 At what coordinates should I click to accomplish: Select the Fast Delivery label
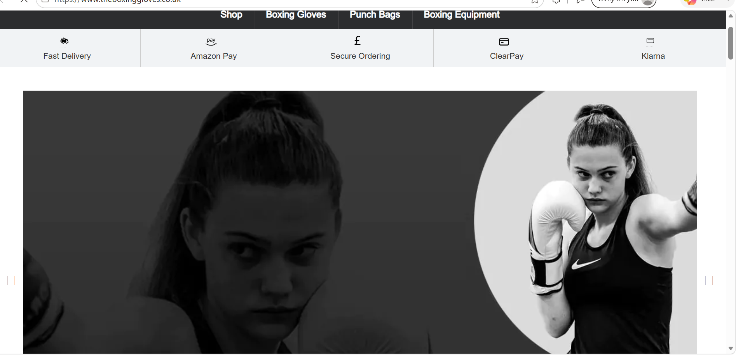click(67, 56)
